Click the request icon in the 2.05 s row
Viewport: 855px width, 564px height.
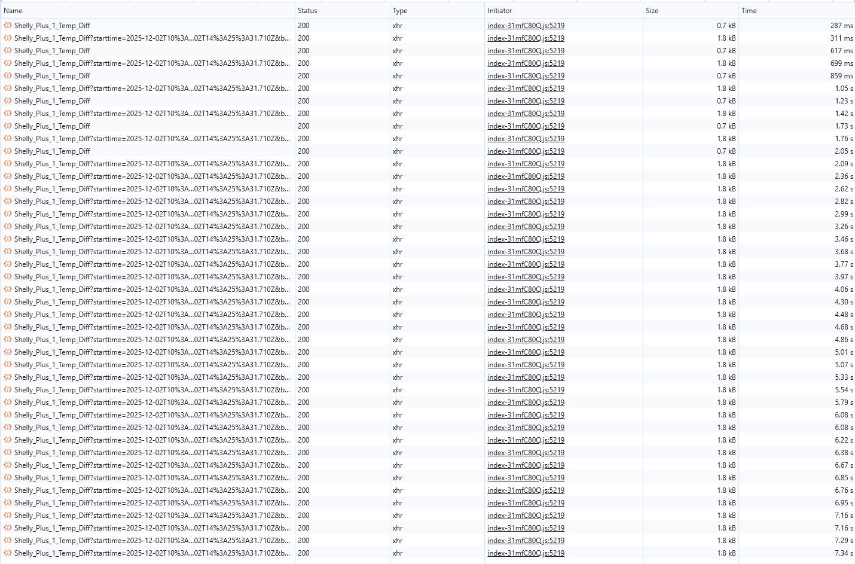(8, 151)
